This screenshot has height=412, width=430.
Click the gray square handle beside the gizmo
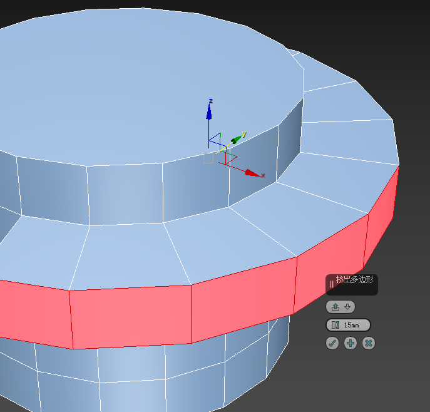coord(208,158)
